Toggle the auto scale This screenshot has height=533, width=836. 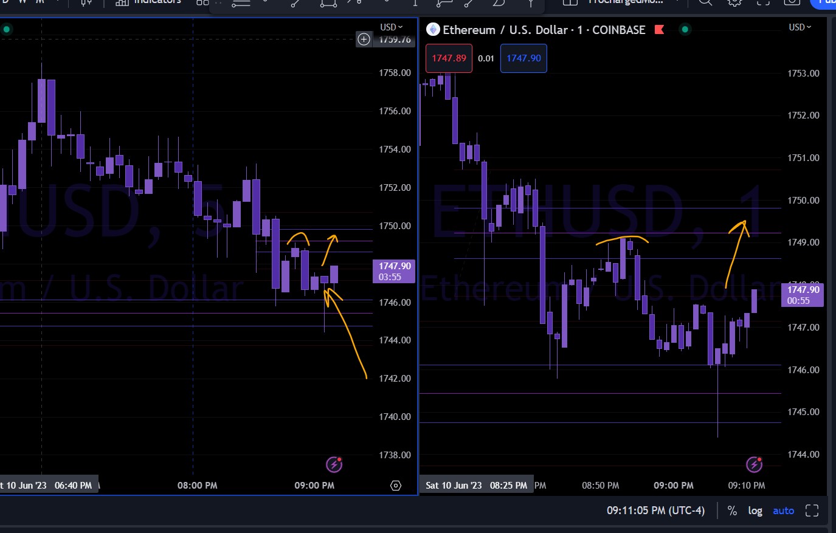[784, 511]
